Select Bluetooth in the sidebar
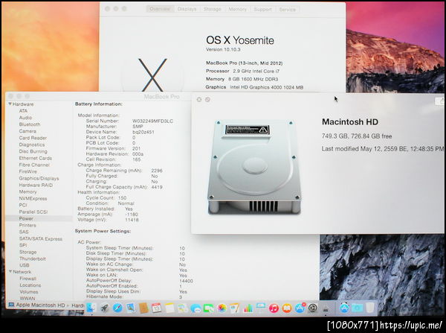Screen dimensions: 446x333 (x=30, y=124)
